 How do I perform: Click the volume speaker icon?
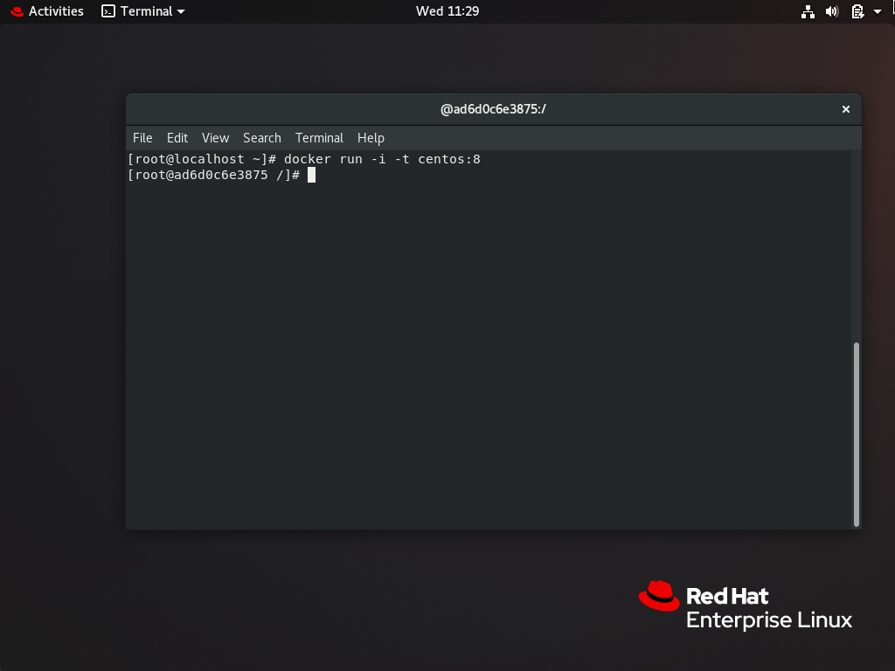pyautogui.click(x=831, y=11)
